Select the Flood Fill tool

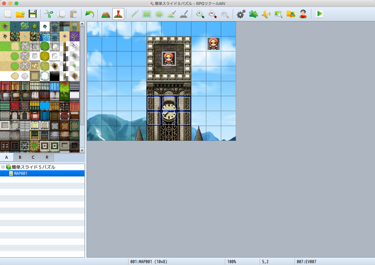172,14
